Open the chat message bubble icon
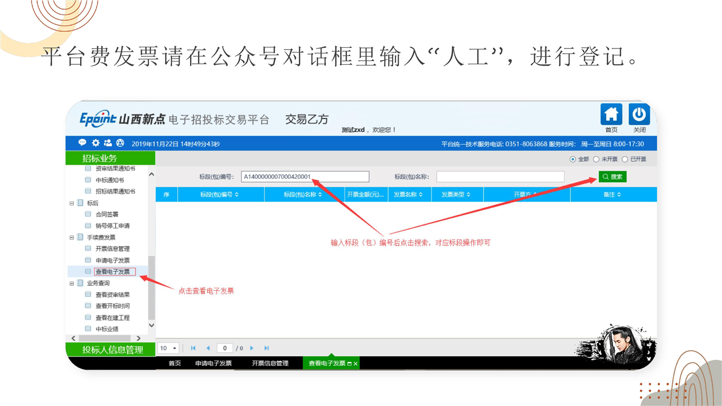The image size is (722, 406). pyautogui.click(x=82, y=143)
